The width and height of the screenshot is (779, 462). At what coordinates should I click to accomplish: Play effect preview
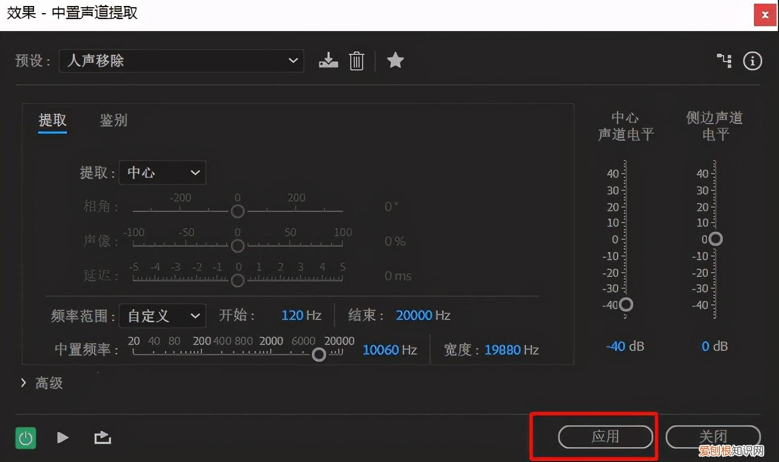tap(62, 438)
